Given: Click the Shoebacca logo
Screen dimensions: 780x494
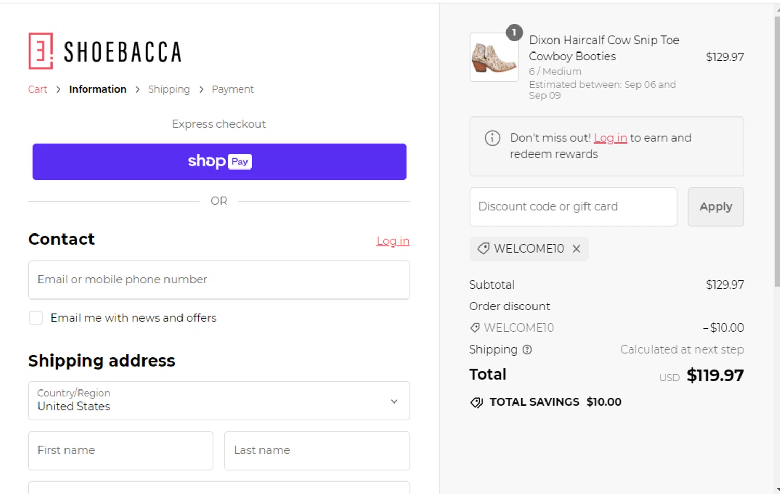Looking at the screenshot, I should [105, 51].
